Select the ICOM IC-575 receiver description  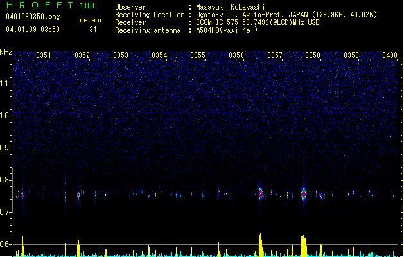tap(258, 22)
